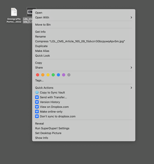
Task: Apply the yellow tag color
Action: tap(48, 75)
